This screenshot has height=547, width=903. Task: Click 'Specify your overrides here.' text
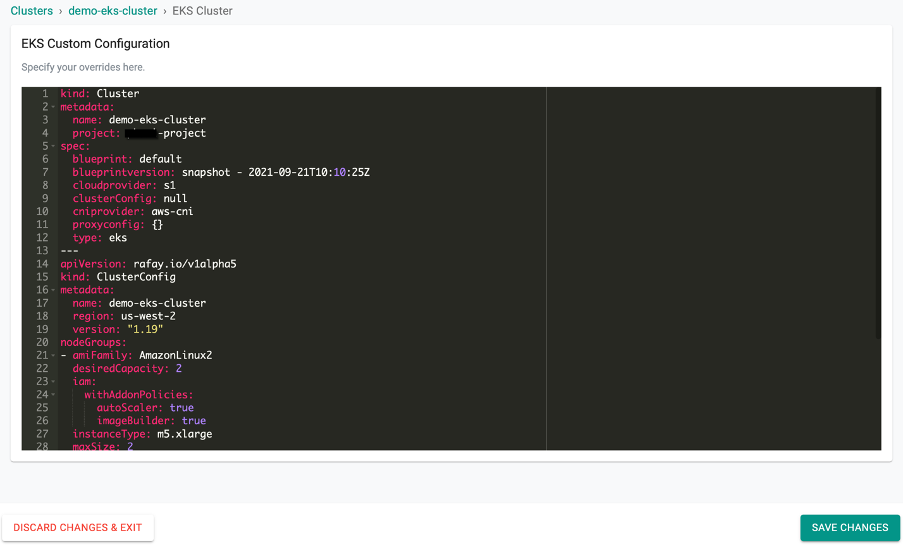point(83,67)
